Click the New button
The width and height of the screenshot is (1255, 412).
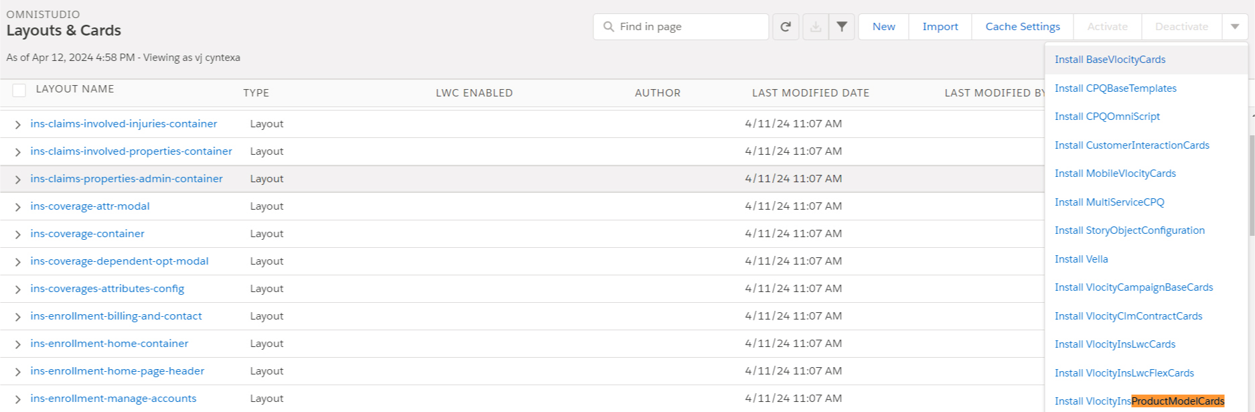[883, 27]
